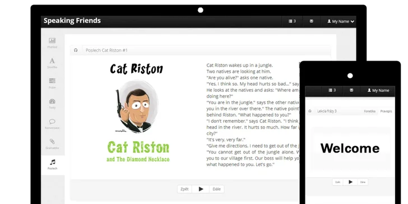Click headphones icon next to Lekcia frázy 3
This screenshot has height=204, width=408.
[x=310, y=111]
